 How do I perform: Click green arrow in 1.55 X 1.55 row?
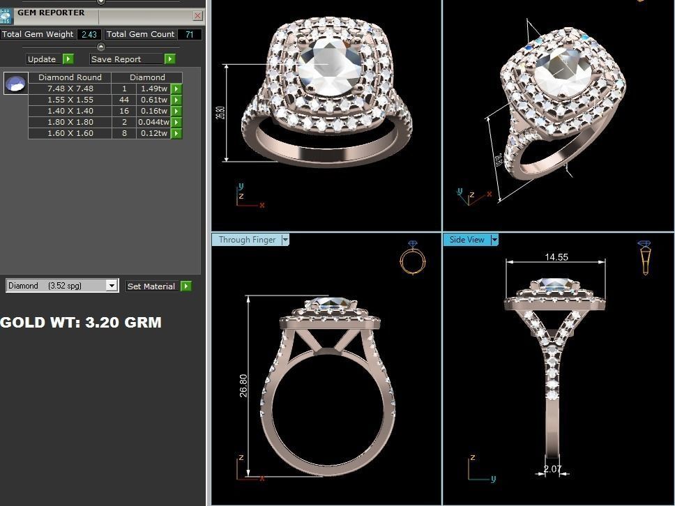click(176, 100)
